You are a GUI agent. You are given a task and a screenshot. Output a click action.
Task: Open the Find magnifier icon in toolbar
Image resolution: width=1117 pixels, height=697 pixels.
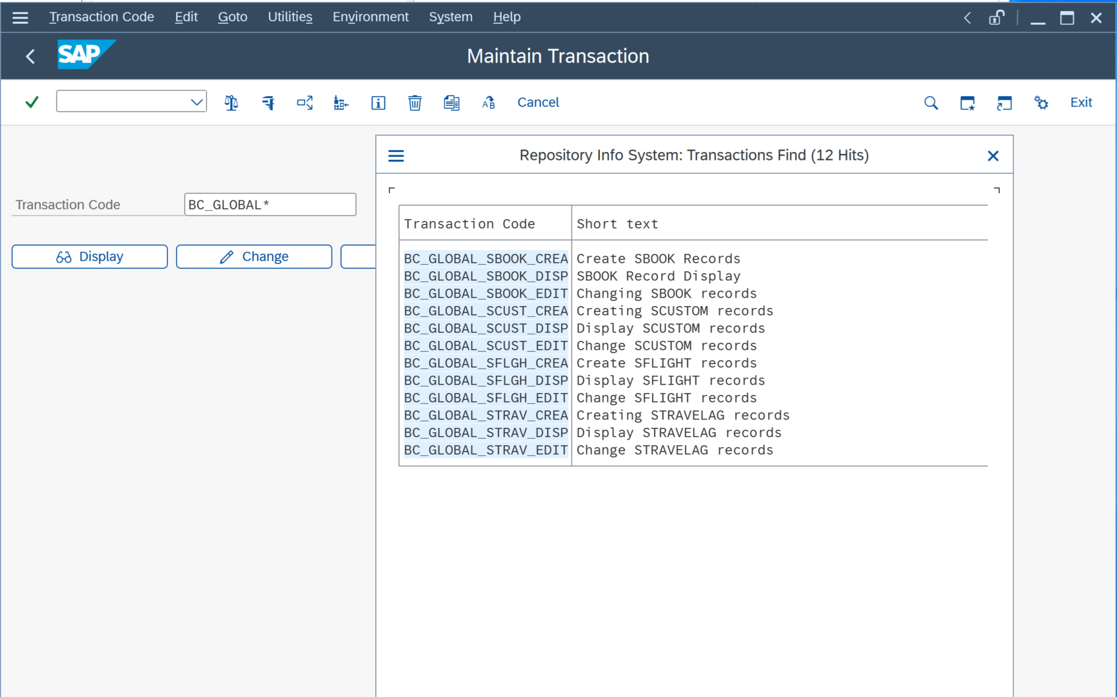click(931, 102)
